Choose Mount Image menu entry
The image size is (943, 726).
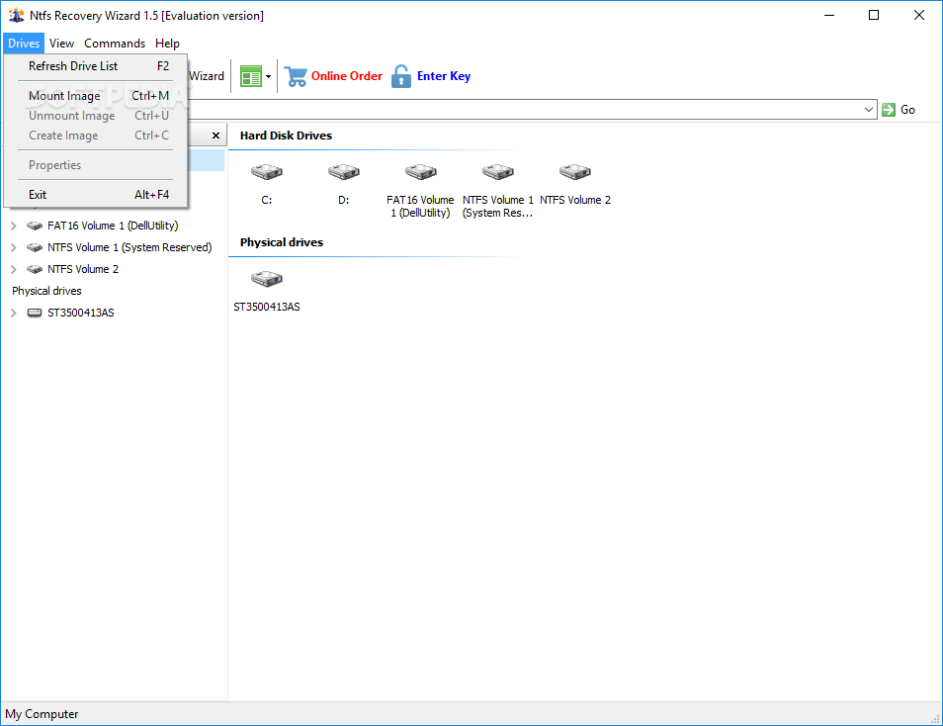click(96, 96)
